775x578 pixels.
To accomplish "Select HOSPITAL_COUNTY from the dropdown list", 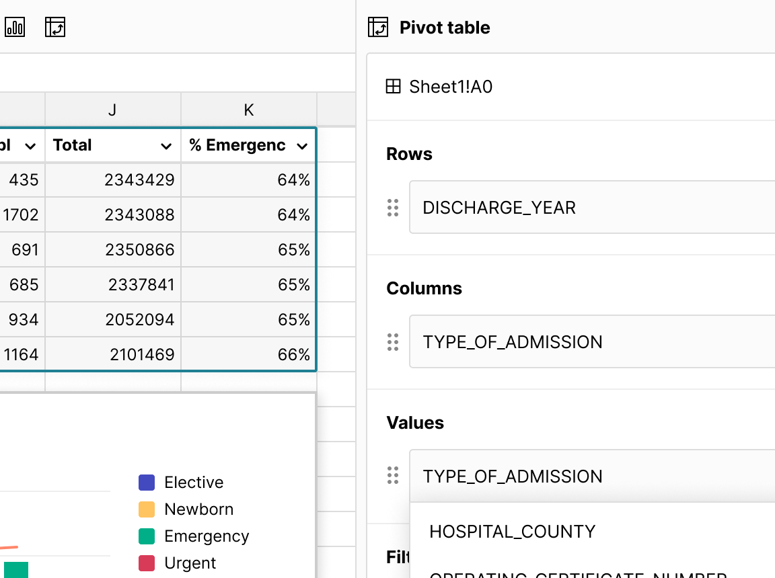I will 513,532.
